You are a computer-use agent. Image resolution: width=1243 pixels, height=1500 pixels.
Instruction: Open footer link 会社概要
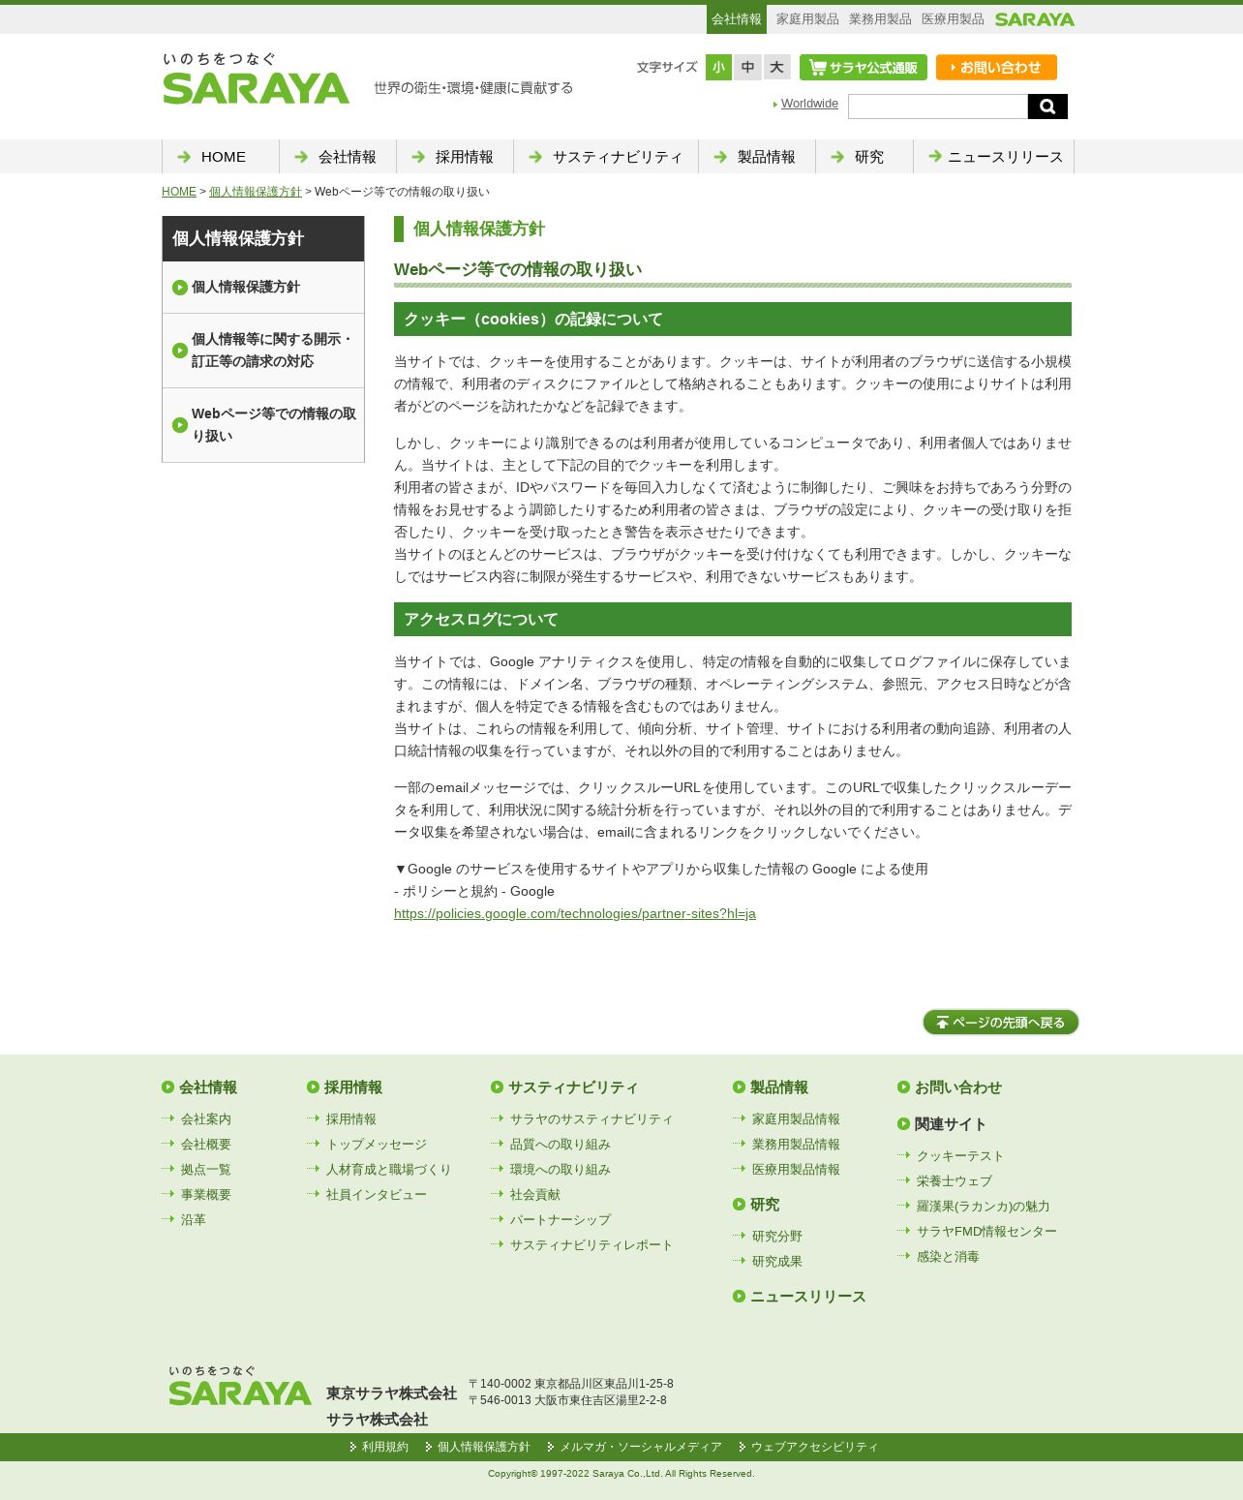pos(206,1144)
